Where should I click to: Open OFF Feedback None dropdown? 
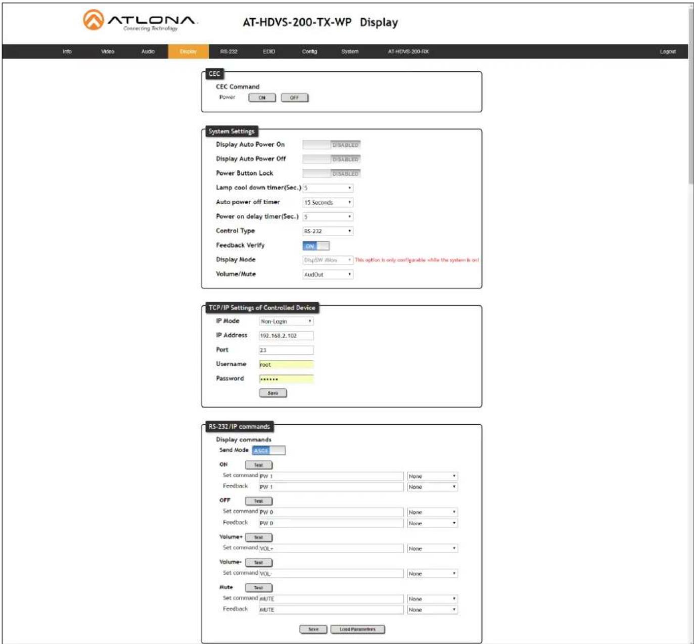pos(432,523)
